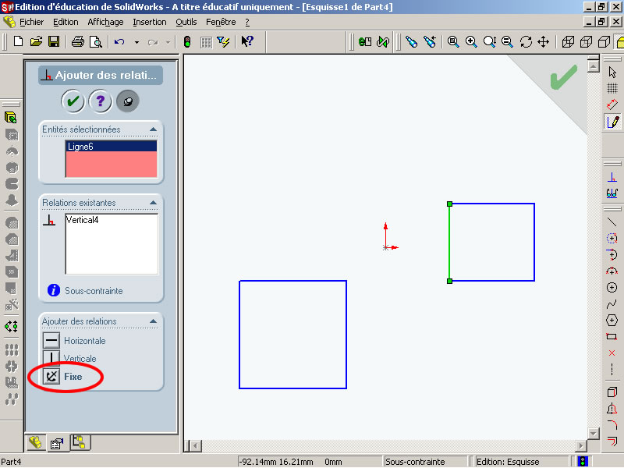Undo the last action
Image resolution: width=624 pixels, height=468 pixels.
pyautogui.click(x=119, y=42)
